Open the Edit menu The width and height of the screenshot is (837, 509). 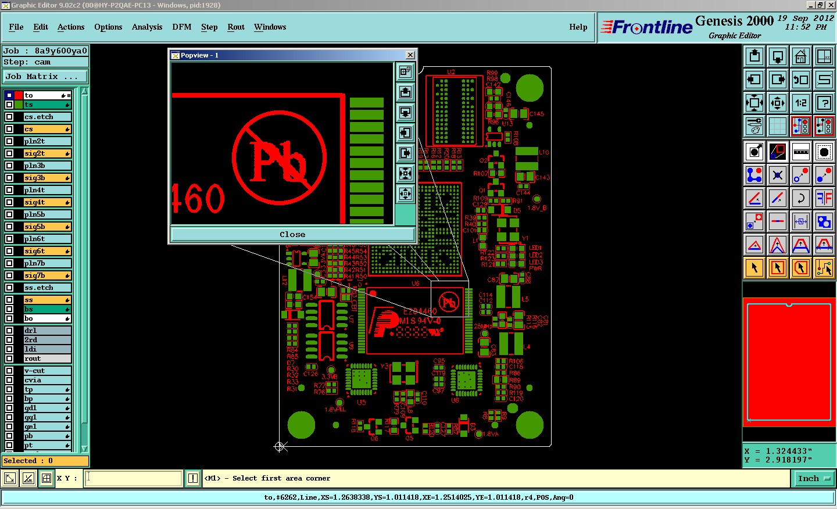pyautogui.click(x=41, y=27)
